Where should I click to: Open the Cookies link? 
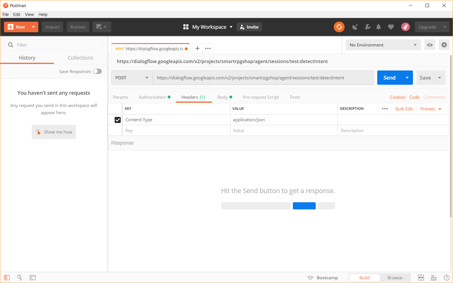[x=398, y=97]
